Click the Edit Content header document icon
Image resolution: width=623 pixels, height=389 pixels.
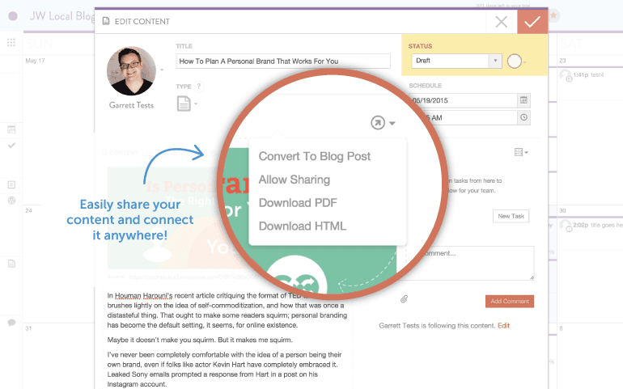click(106, 21)
